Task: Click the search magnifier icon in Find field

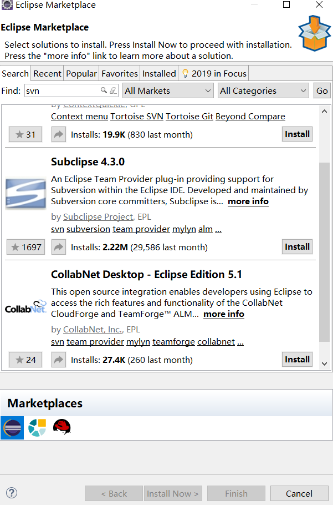Action: click(x=104, y=90)
